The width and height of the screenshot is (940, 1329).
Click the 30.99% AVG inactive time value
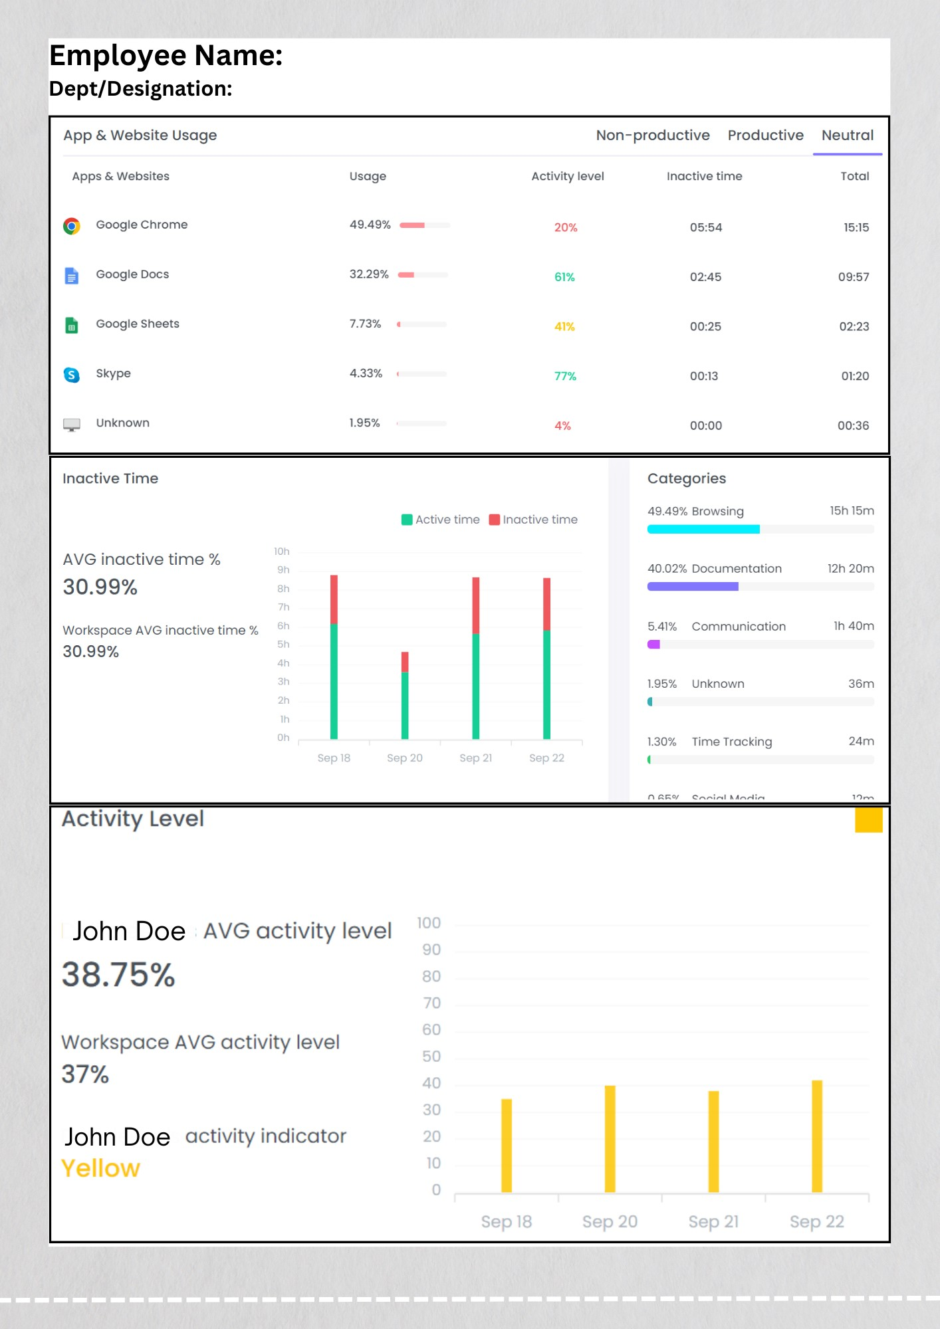pos(100,587)
